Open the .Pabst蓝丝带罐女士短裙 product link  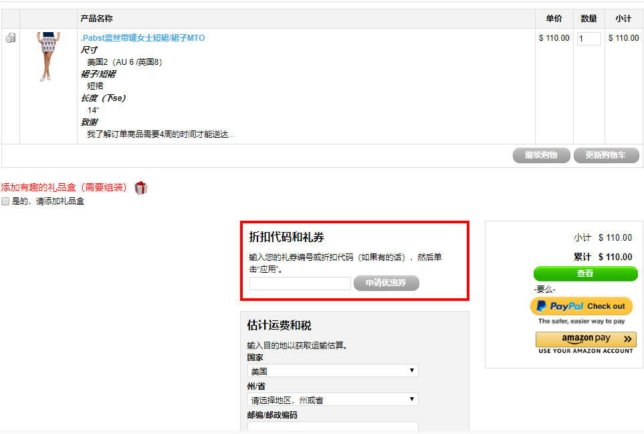[142, 38]
